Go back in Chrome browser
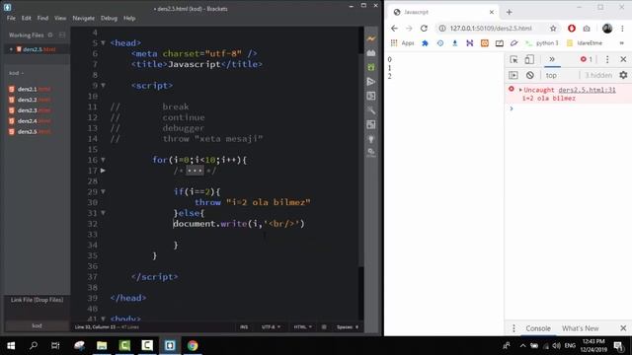 click(394, 29)
